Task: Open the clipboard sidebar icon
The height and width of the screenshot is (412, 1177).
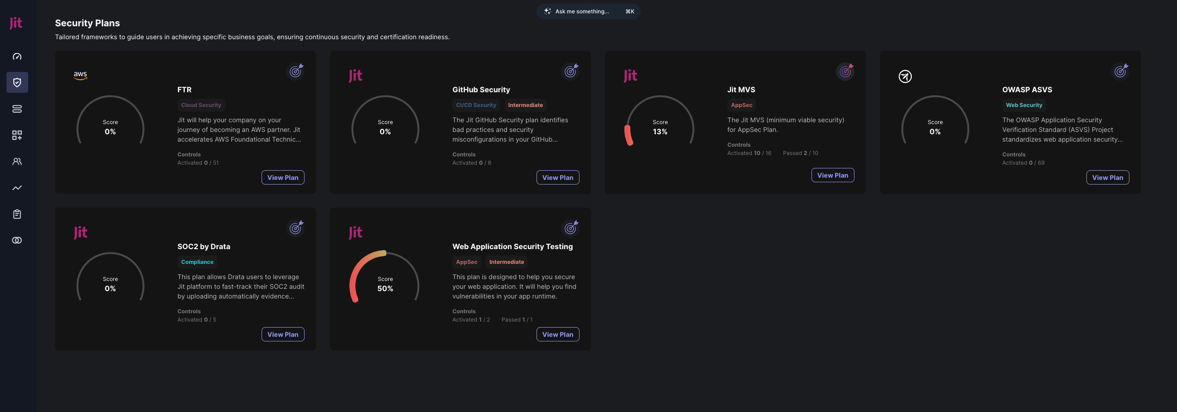Action: click(x=17, y=214)
